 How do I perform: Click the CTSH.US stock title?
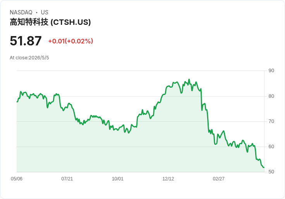pyautogui.click(x=50, y=22)
